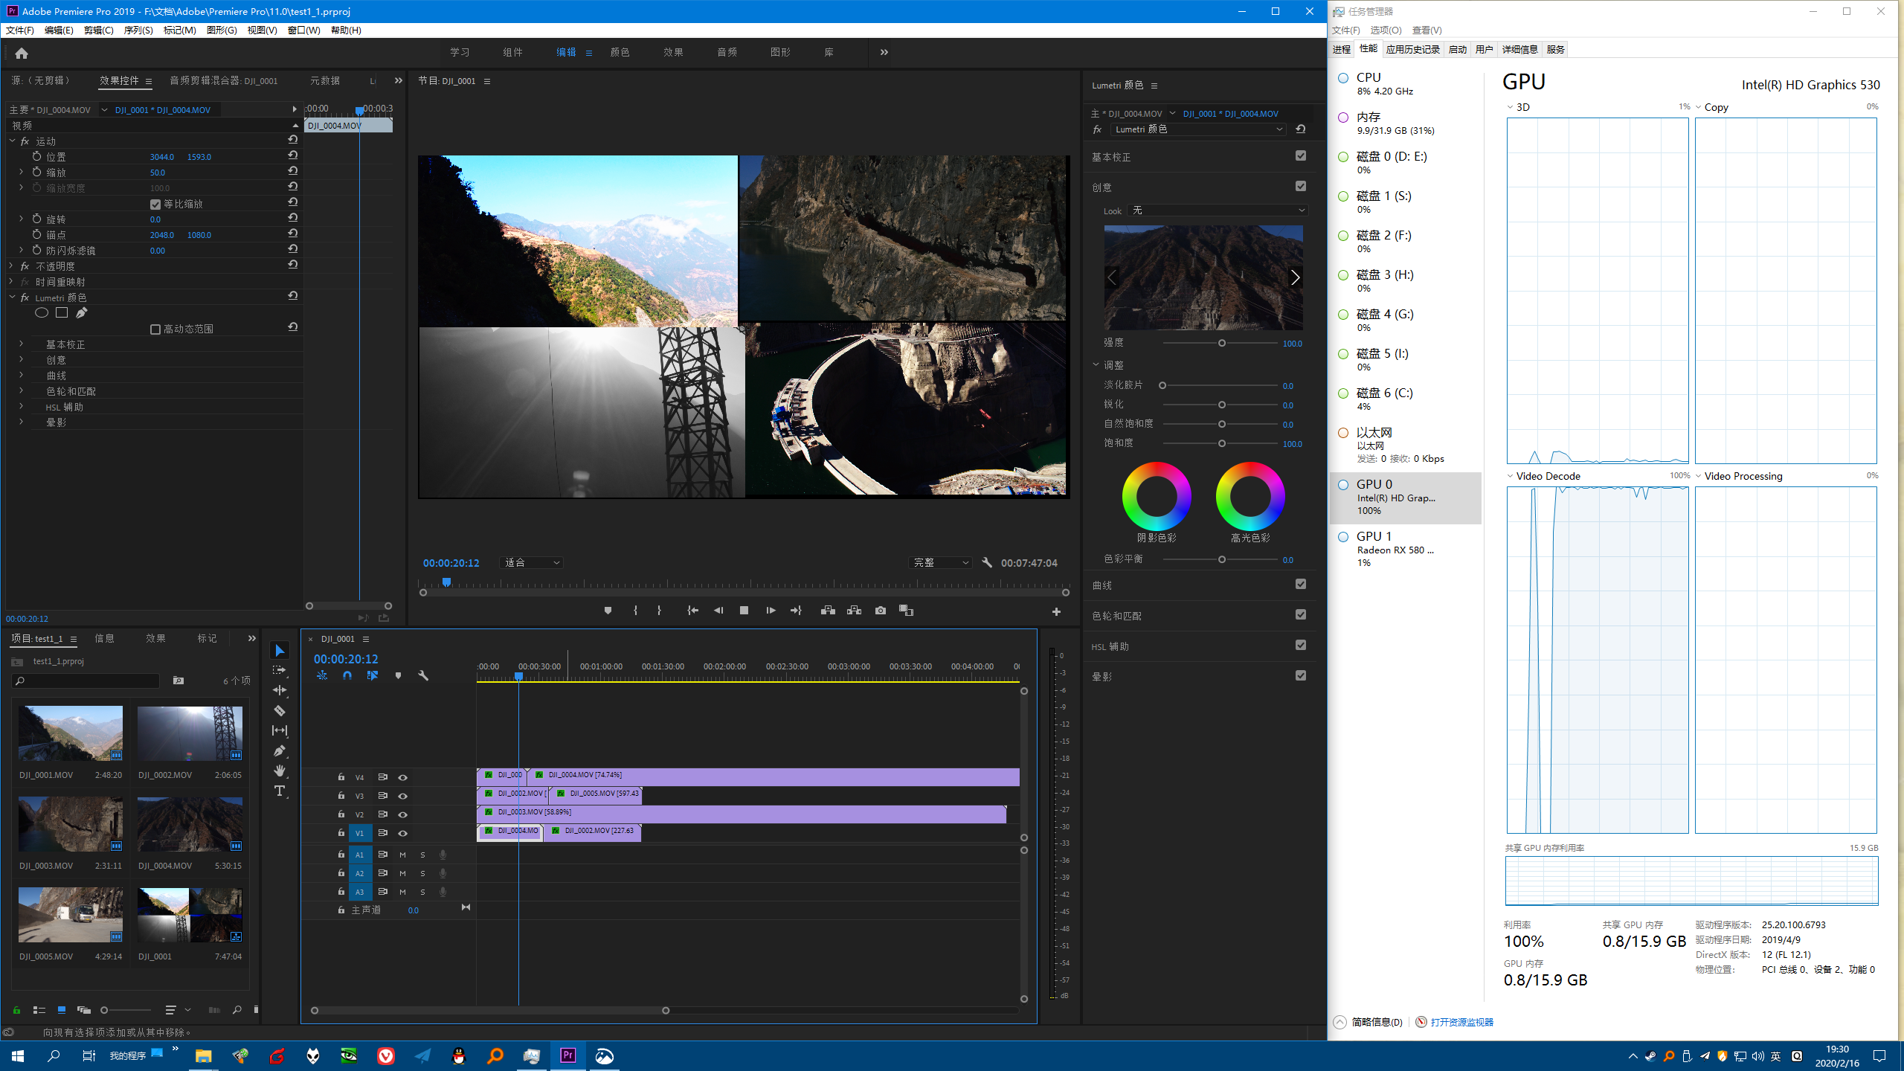Click Export Frame camera icon
Viewport: 1904px width, 1071px height.
pyautogui.click(x=881, y=611)
